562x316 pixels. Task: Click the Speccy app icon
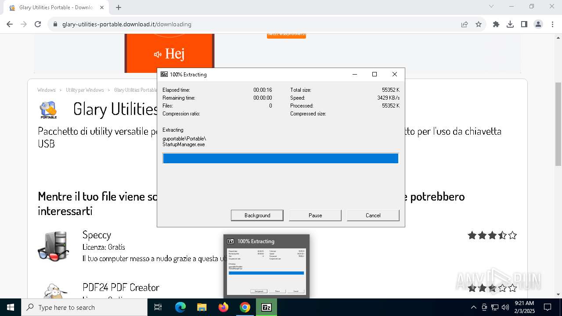click(54, 246)
